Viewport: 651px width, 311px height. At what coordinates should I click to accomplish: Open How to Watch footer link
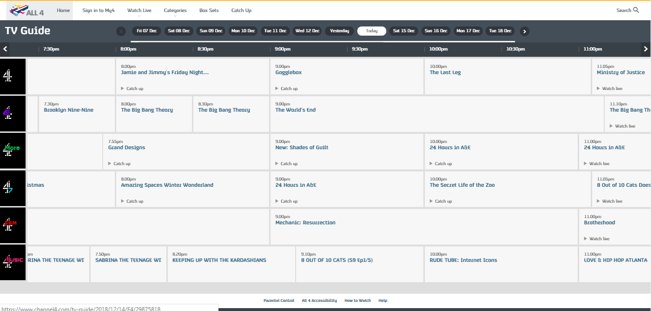(x=358, y=300)
